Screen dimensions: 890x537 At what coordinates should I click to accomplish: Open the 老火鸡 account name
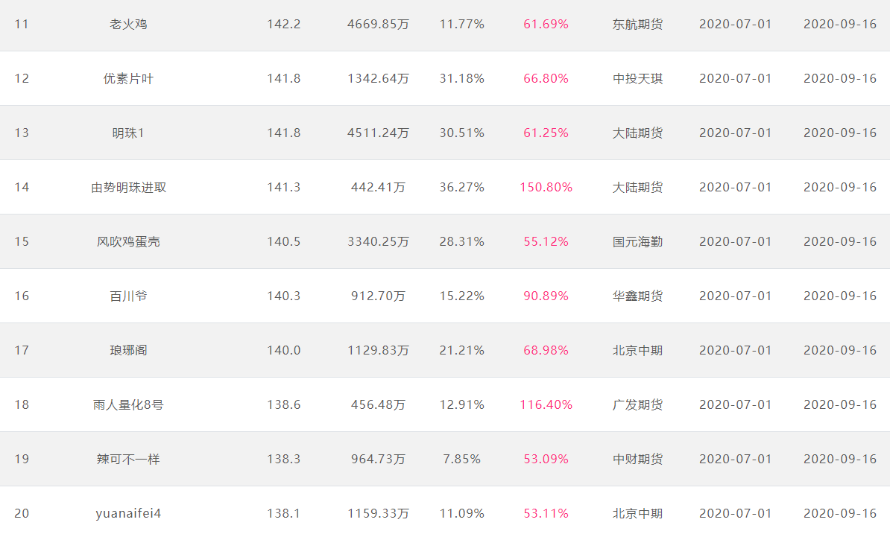click(x=128, y=25)
